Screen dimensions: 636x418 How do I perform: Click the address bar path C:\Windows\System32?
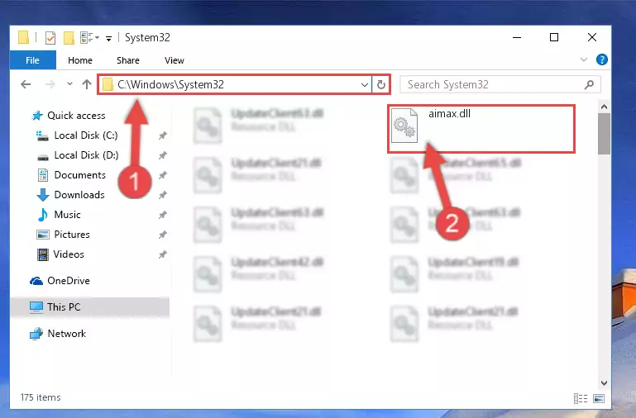(170, 84)
